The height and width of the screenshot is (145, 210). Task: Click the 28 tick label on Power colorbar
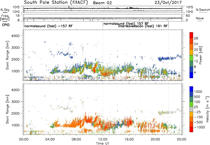click(x=196, y=38)
